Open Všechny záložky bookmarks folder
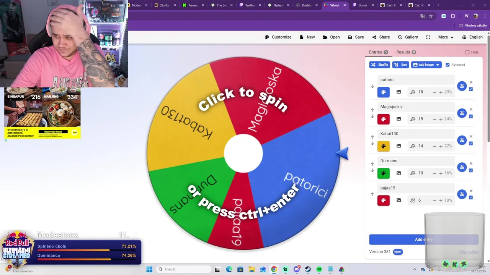Image resolution: width=490 pixels, height=275 pixels. click(x=473, y=26)
